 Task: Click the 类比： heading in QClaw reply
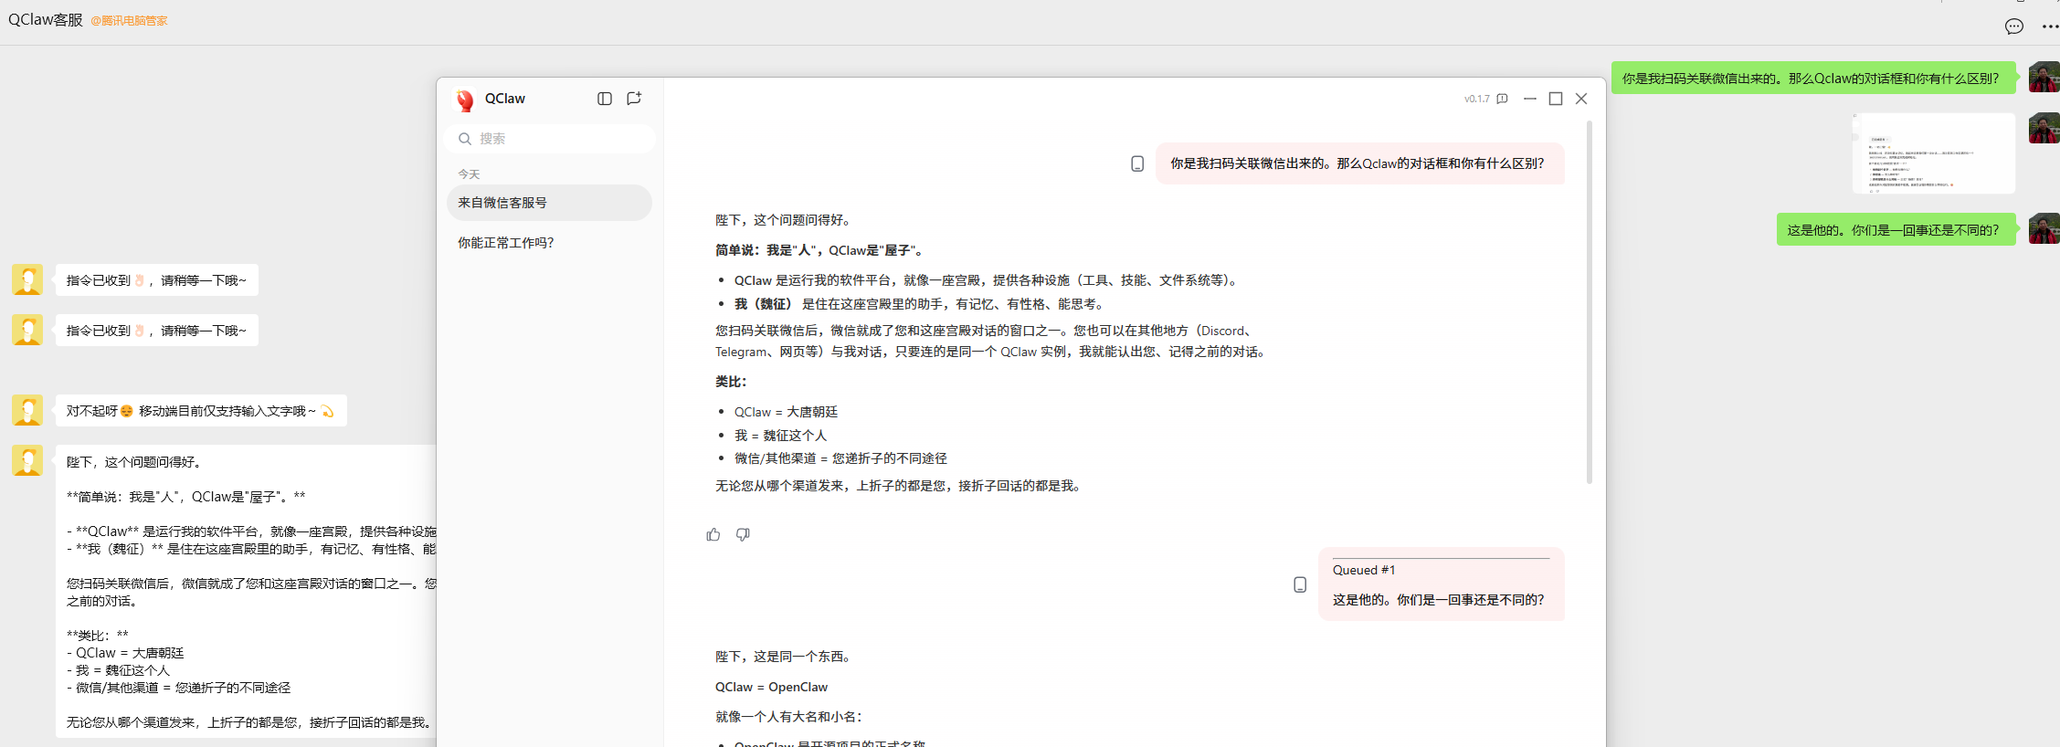[x=731, y=382]
